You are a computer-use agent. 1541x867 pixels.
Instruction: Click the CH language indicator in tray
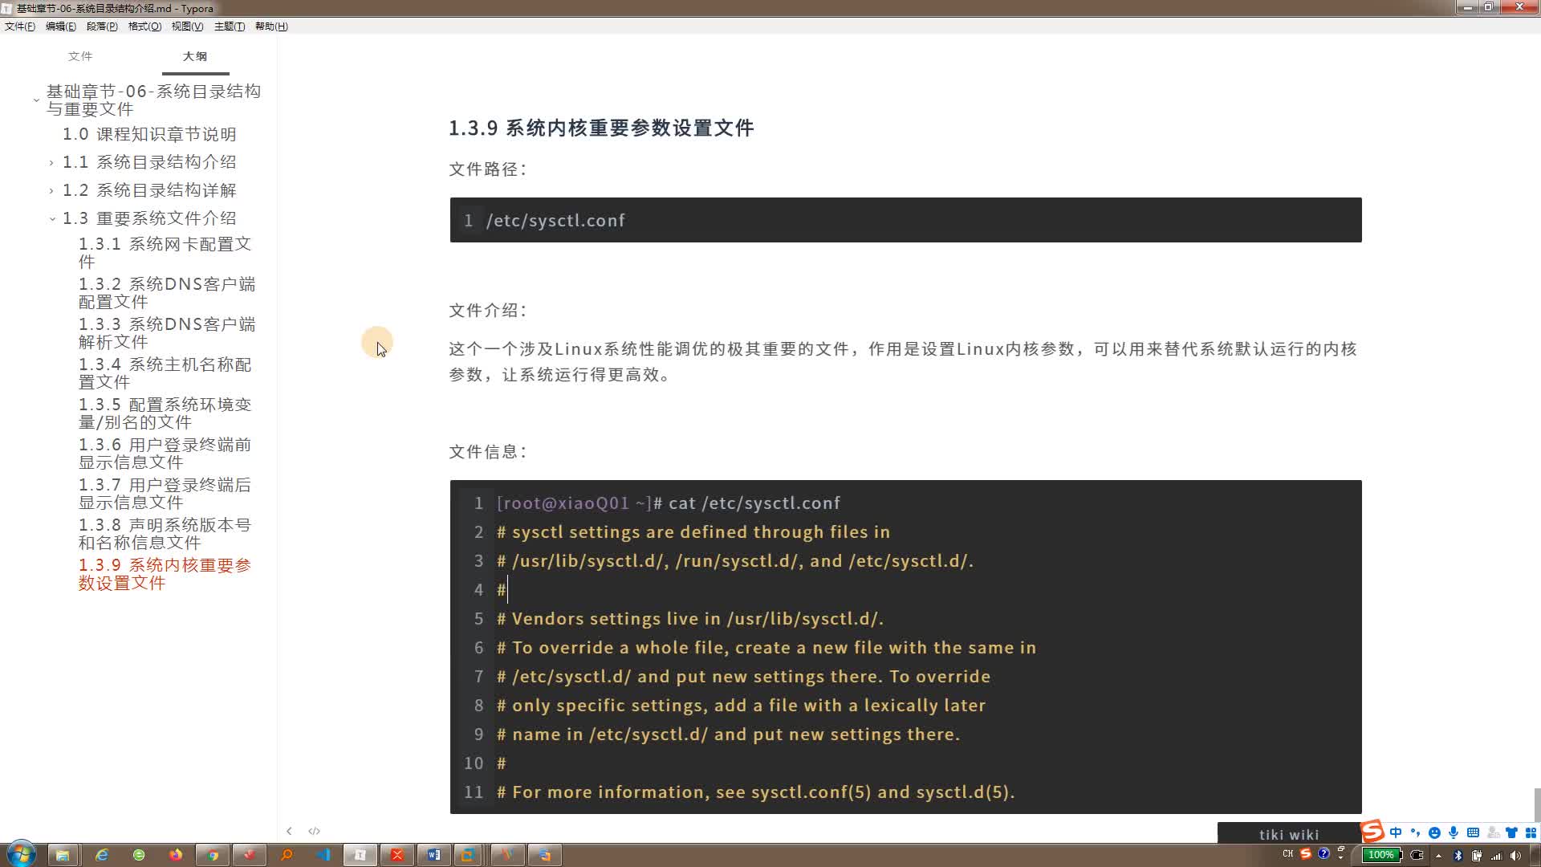pos(1288,854)
